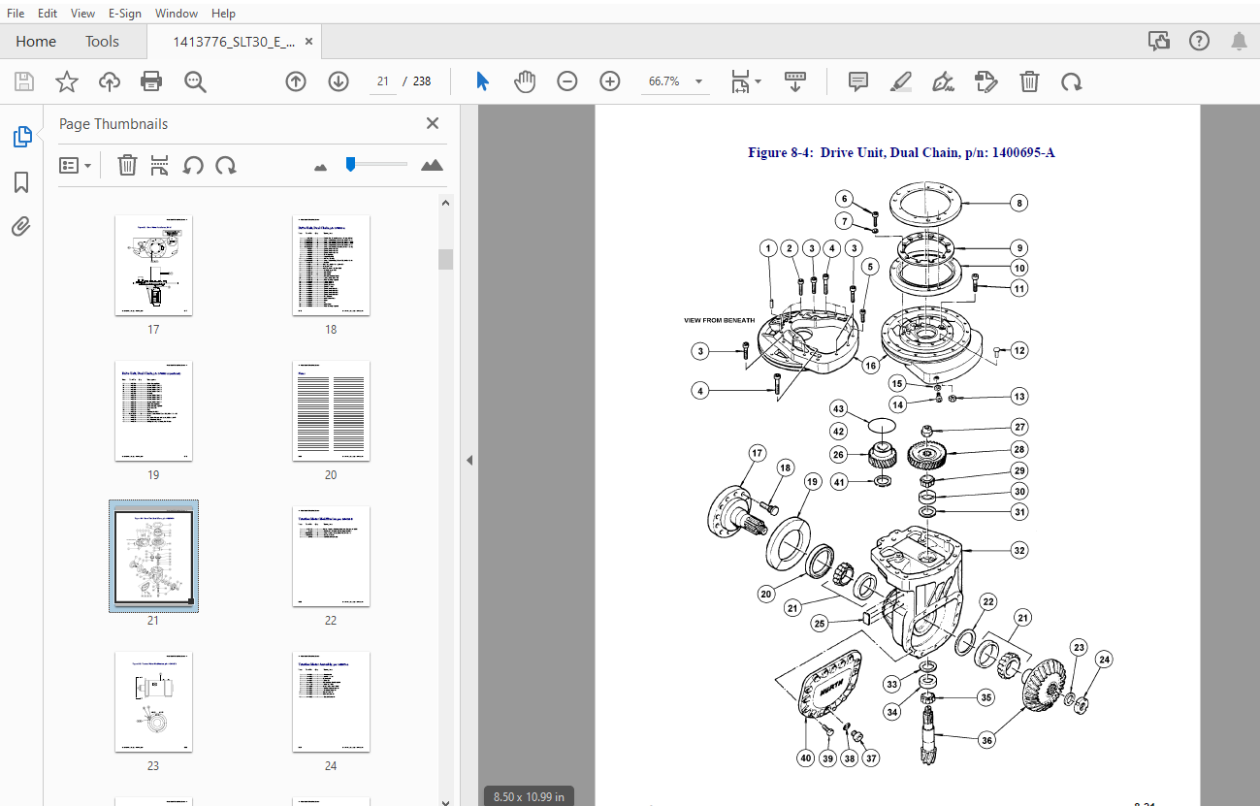This screenshot has height=806, width=1260.
Task: Open the Page Thumbnails sidebar icon
Action: tap(22, 137)
